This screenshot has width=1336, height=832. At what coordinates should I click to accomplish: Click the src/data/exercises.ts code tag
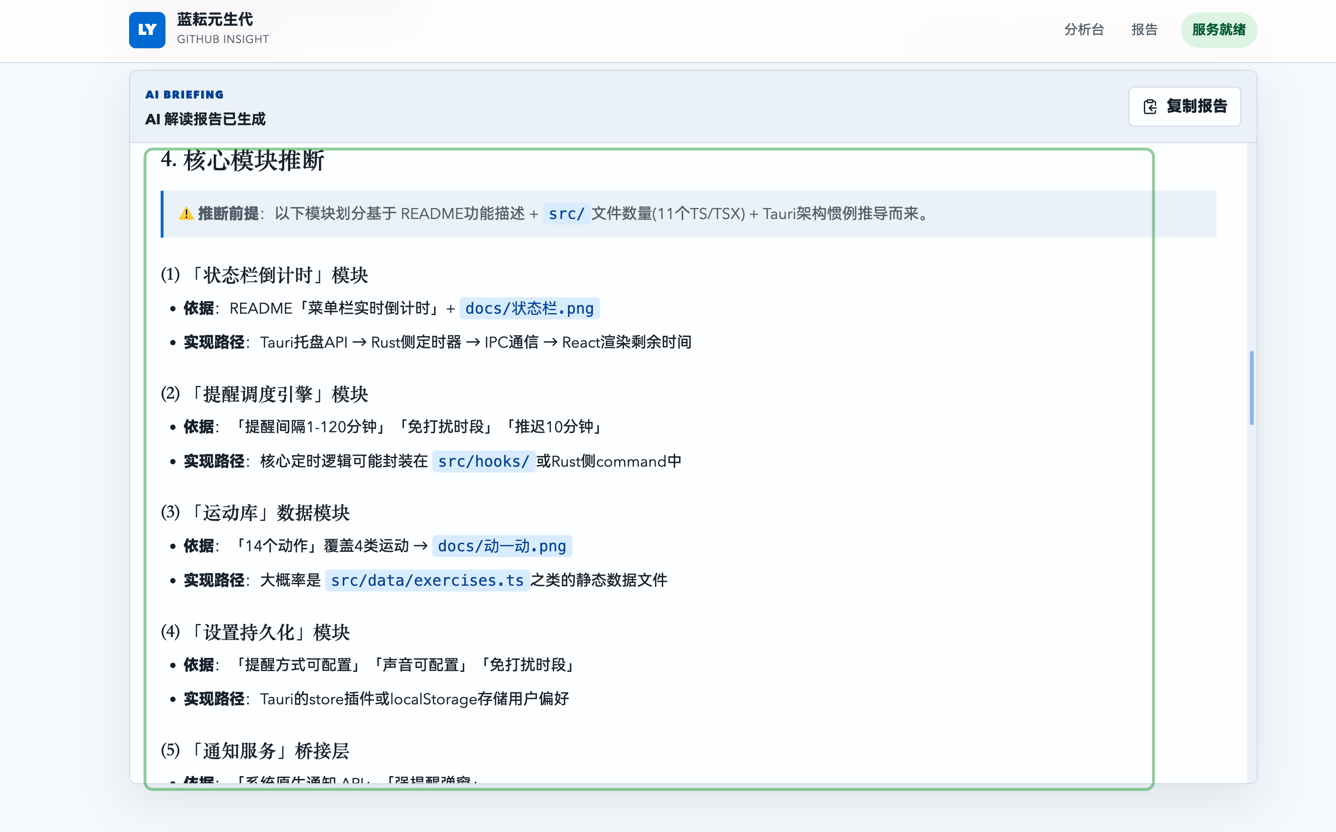(x=427, y=580)
